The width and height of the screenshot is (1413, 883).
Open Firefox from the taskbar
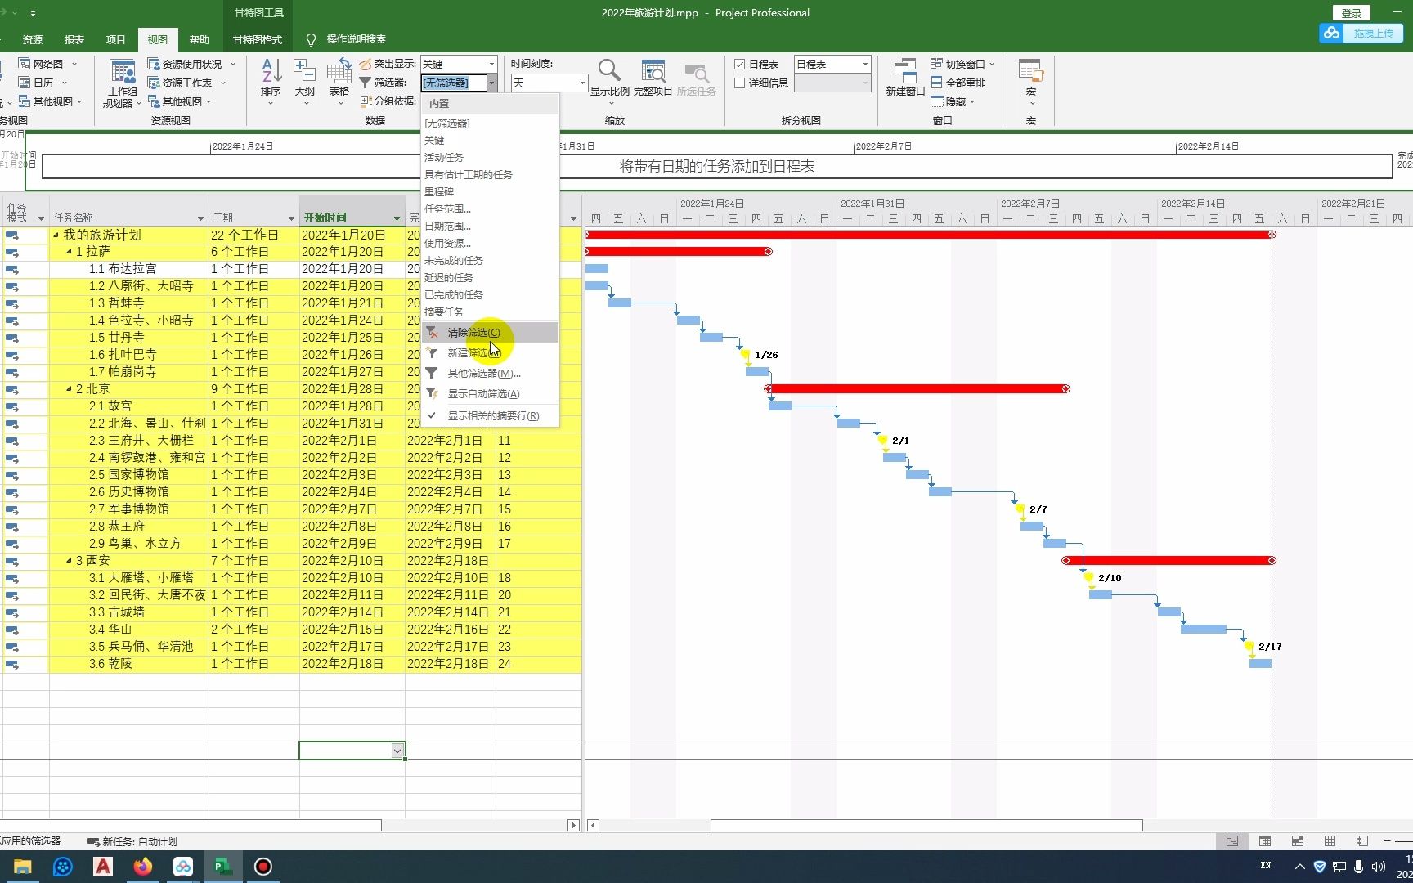(143, 867)
